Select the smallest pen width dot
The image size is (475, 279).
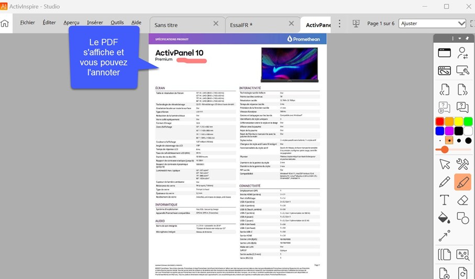click(440, 141)
